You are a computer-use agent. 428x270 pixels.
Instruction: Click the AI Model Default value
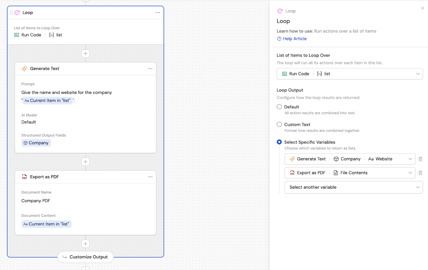[x=29, y=122]
